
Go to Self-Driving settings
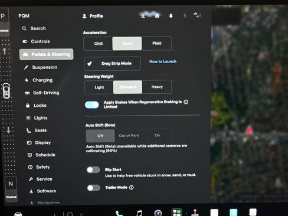pyautogui.click(x=42, y=93)
